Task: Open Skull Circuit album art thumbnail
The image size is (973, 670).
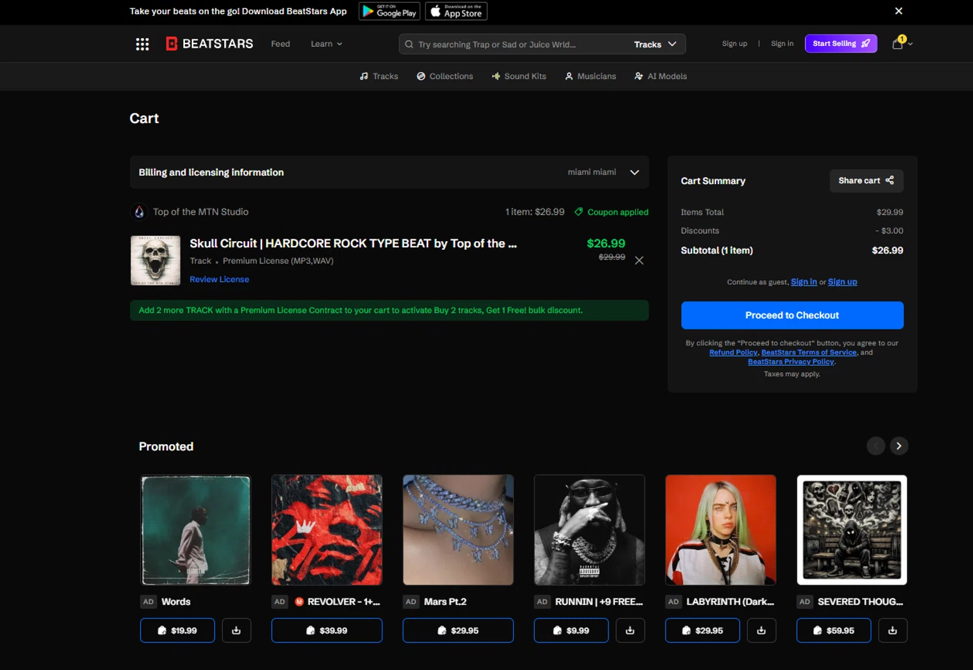Action: (156, 260)
